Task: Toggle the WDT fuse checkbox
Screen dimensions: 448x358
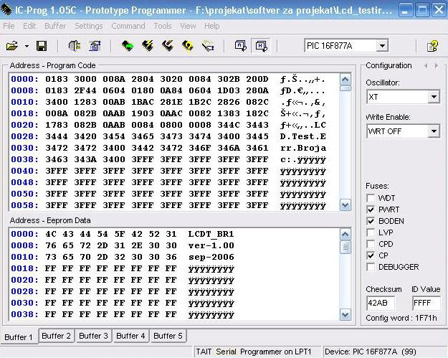Action: 371,198
